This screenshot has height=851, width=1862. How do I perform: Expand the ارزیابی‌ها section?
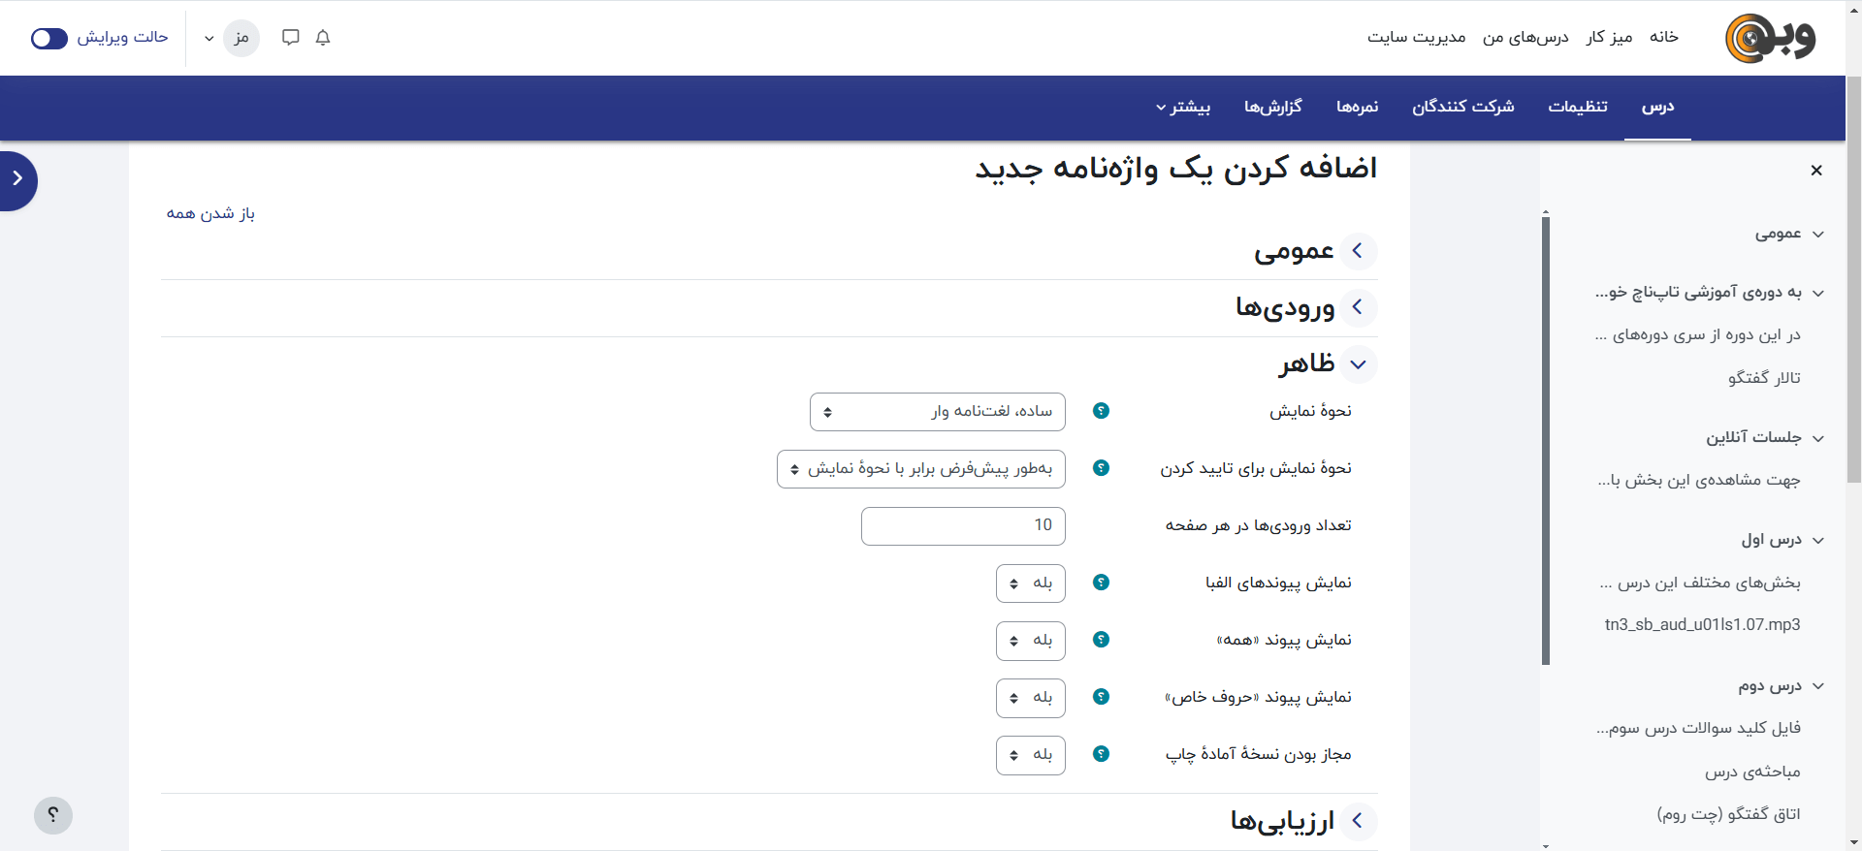[1358, 821]
